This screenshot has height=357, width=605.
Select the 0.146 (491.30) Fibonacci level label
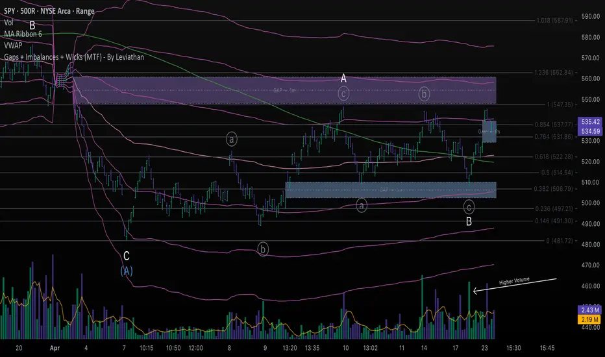pyautogui.click(x=554, y=221)
